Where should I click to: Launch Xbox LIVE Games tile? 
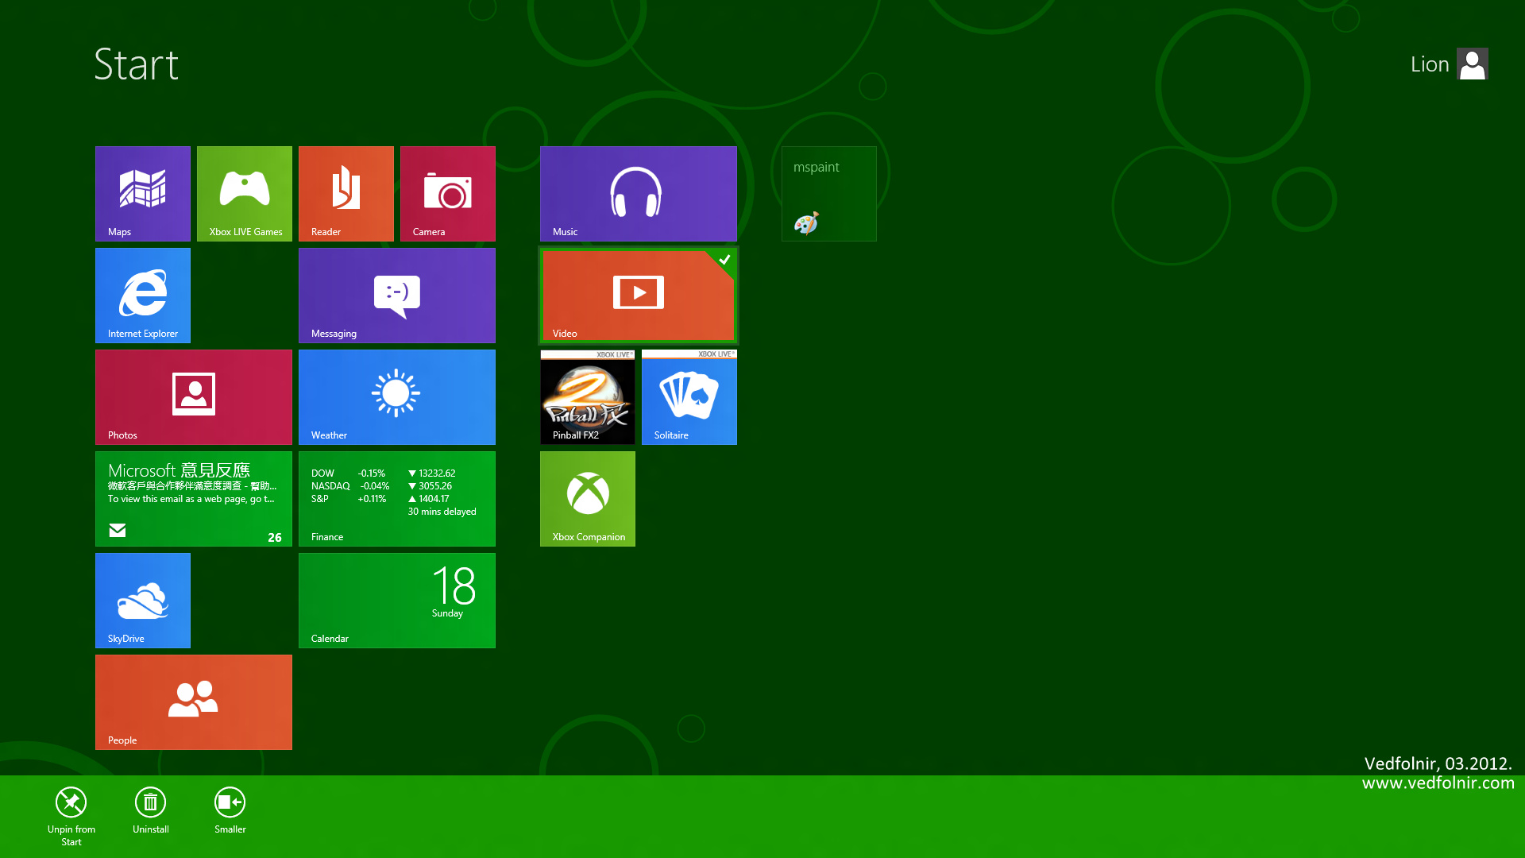coord(245,194)
